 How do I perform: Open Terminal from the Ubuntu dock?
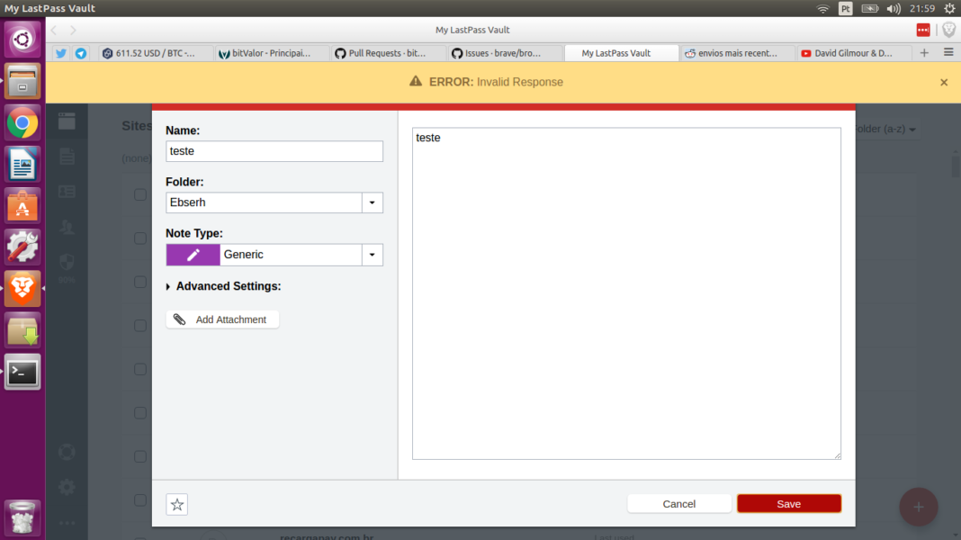(x=22, y=371)
